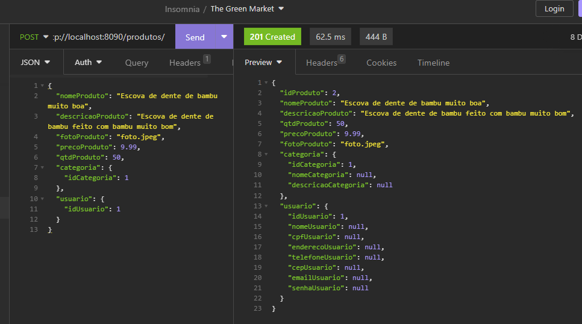
Task: Click the 201 Created status badge
Action: (272, 37)
